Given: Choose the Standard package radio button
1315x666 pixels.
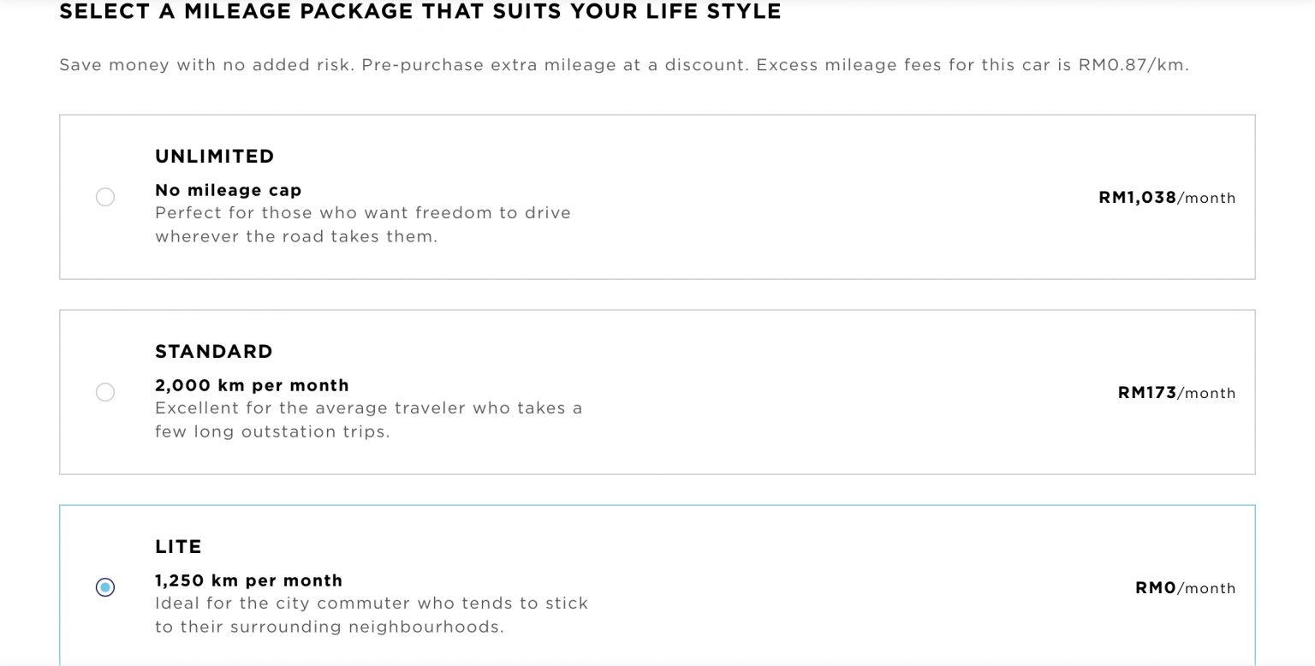Looking at the screenshot, I should [105, 393].
